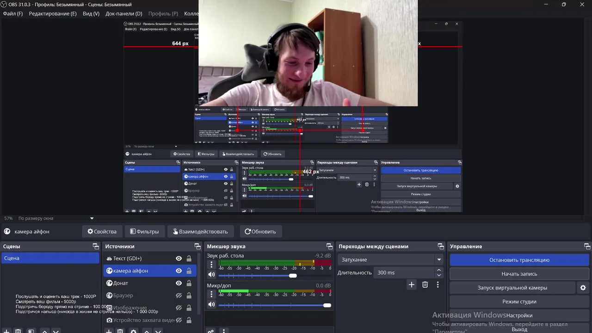Open the Редактирование (E) menu
The height and width of the screenshot is (333, 592).
point(53,13)
